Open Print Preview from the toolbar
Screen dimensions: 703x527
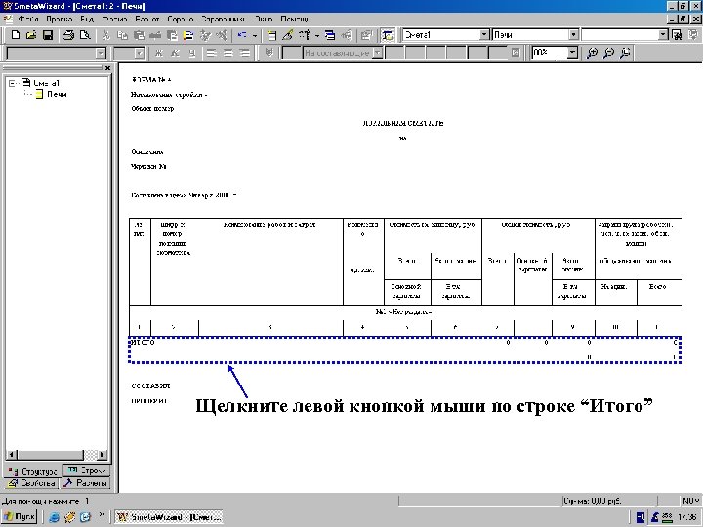click(84, 35)
